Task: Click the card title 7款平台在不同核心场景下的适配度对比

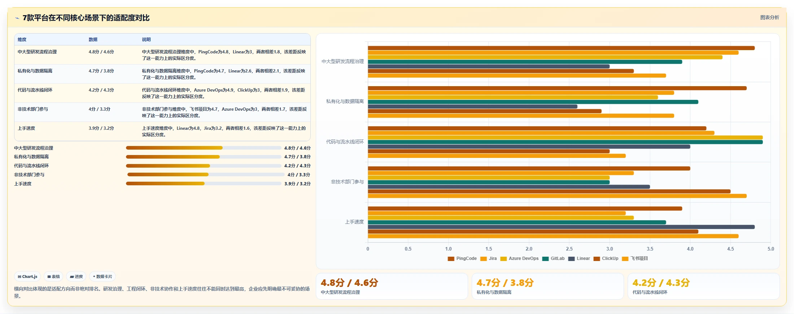Action: pos(86,18)
